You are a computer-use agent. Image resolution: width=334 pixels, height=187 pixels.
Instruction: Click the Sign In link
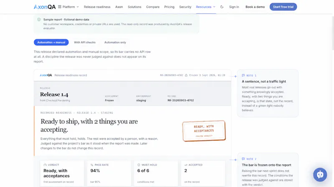coord(234,7)
